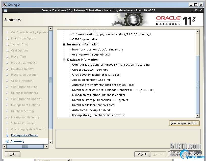Viewport: 206px width, 161px height.
Task: Select the Database file location: /oradata row
Action: click(93, 105)
